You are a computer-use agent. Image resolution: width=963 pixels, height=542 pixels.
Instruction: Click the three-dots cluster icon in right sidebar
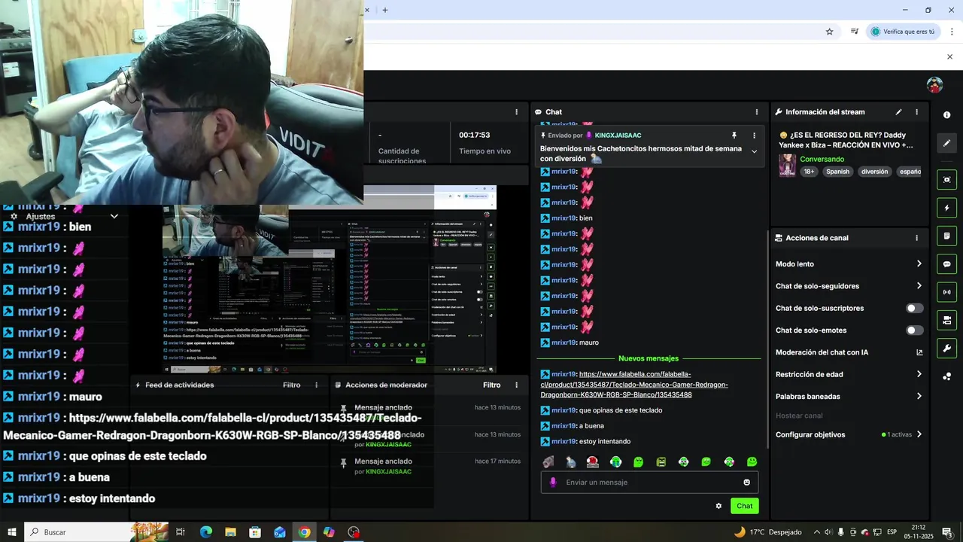[946, 376]
